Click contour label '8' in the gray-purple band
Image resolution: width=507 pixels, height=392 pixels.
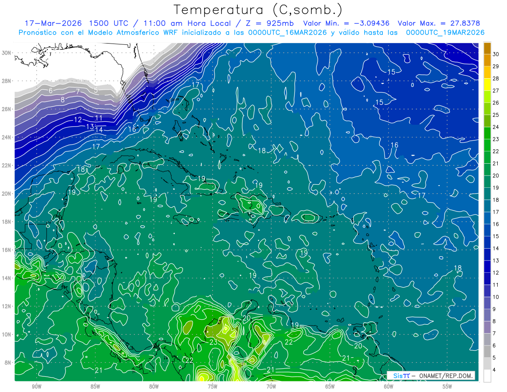pyautogui.click(x=63, y=100)
